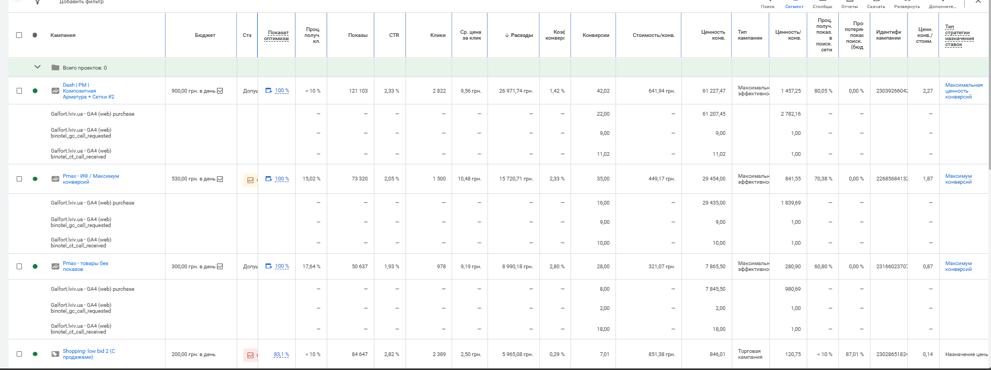Click optimization score icon in Pmax товары row
The height and width of the screenshot is (370, 991).
point(269,266)
